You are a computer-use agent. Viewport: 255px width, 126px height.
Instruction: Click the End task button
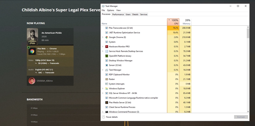click(241, 117)
